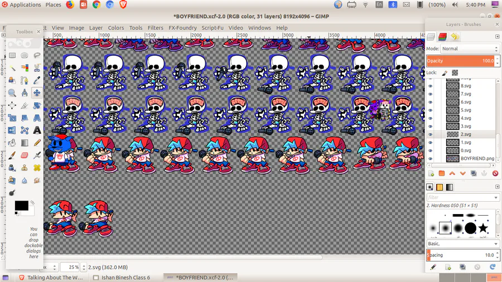Viewport: 502px width, 282px height.
Task: Select the Rectangle Select tool
Action: pos(12,55)
